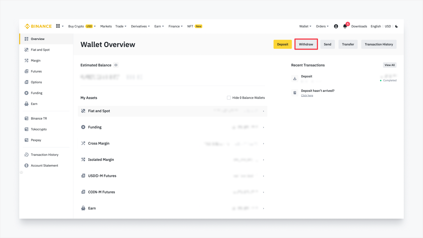Toggle dark mode moon icon
This screenshot has width=423, height=238.
[397, 26]
